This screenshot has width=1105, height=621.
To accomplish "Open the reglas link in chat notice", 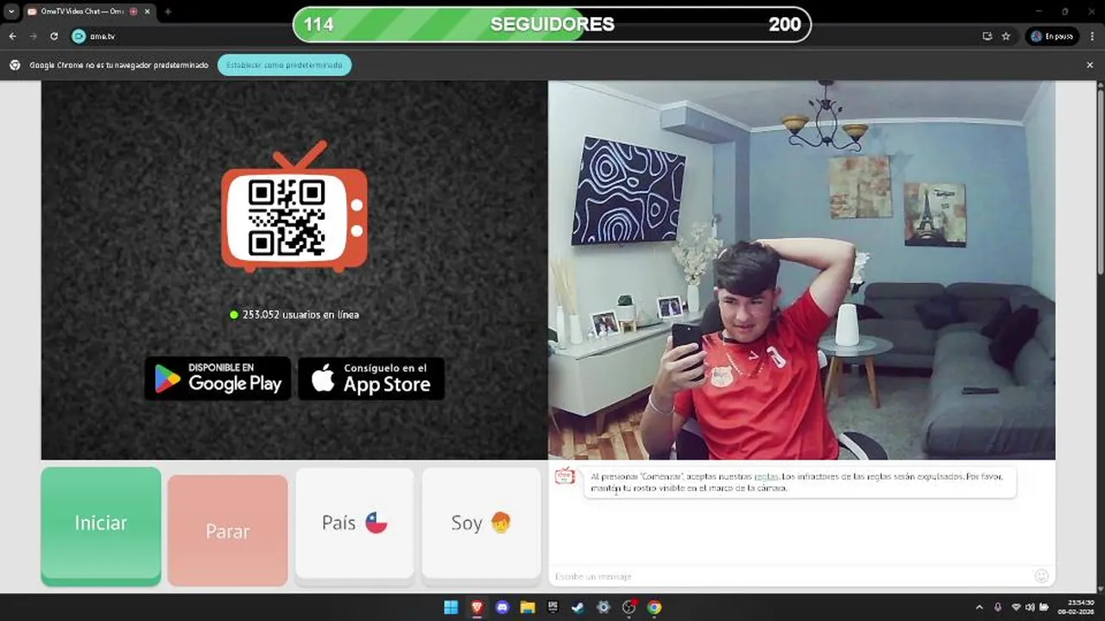I will coord(766,476).
